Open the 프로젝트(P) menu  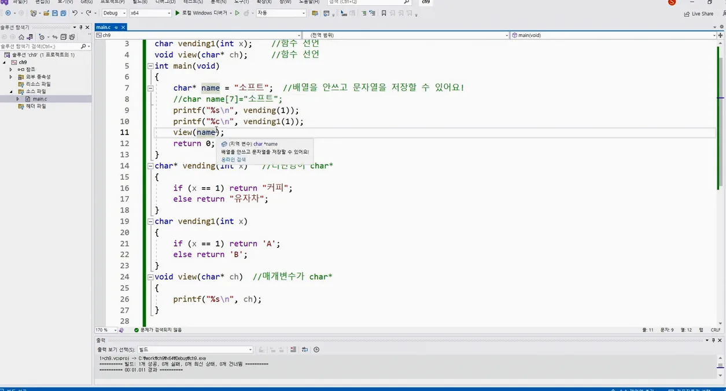pyautogui.click(x=112, y=2)
